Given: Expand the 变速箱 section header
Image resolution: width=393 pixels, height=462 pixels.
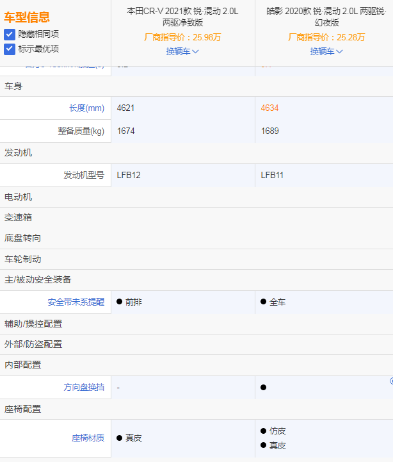Looking at the screenshot, I should point(19,217).
